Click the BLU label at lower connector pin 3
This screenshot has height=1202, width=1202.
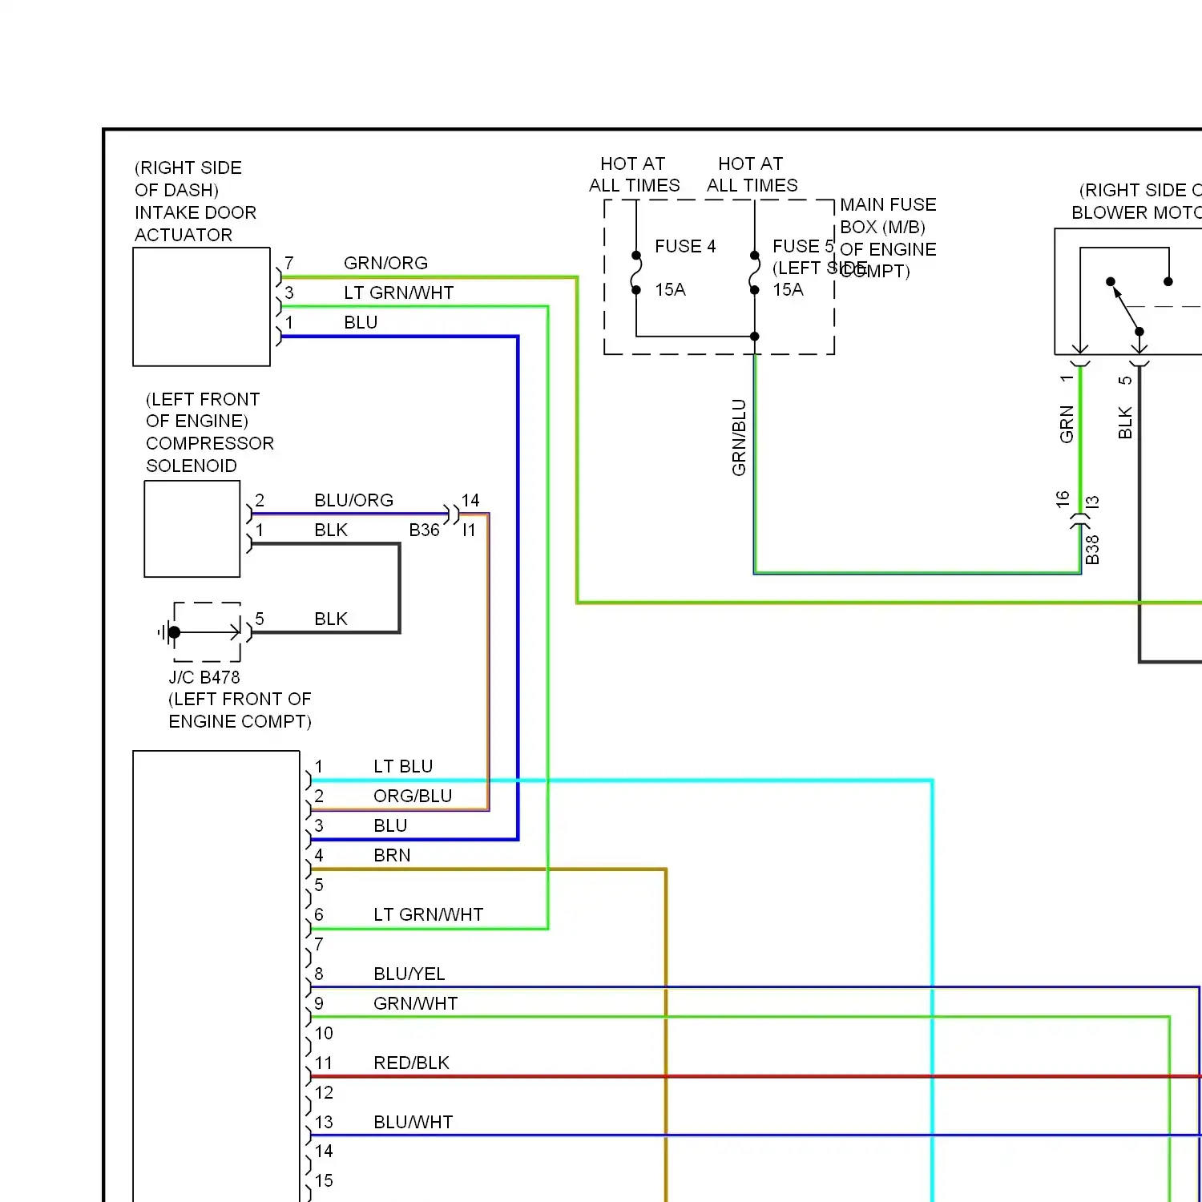pyautogui.click(x=390, y=825)
